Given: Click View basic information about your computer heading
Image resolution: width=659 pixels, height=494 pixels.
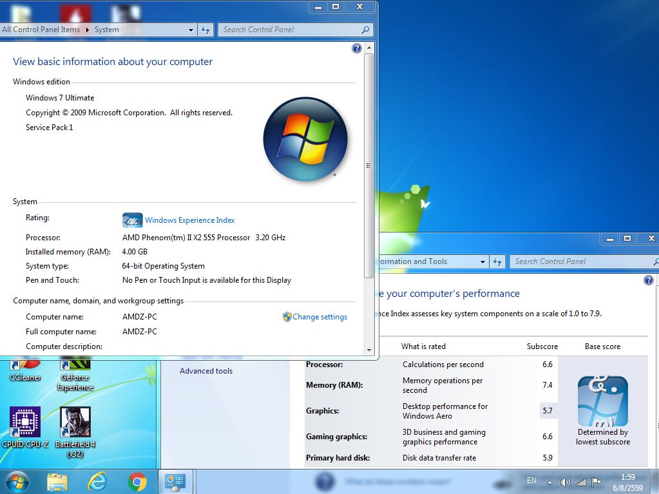Looking at the screenshot, I should 113,62.
